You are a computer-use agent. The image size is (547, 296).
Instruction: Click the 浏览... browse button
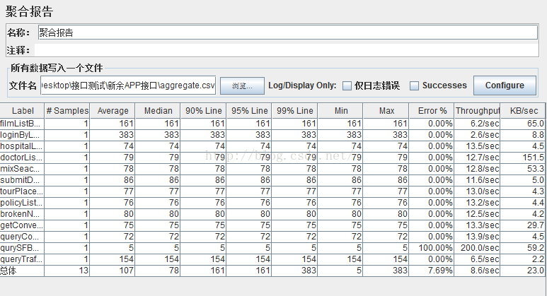pyautogui.click(x=242, y=85)
